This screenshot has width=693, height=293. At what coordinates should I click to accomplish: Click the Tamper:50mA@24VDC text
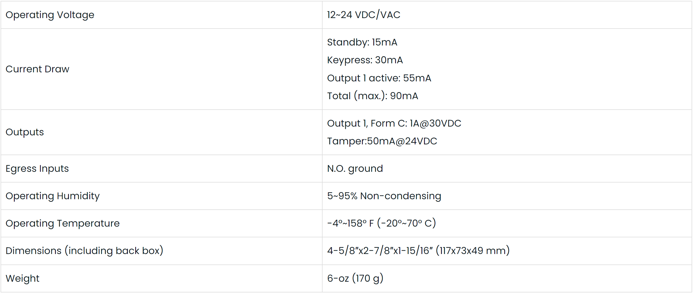(x=382, y=141)
